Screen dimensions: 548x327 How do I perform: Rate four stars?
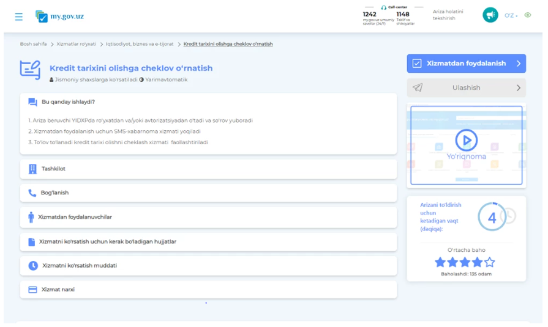point(477,262)
